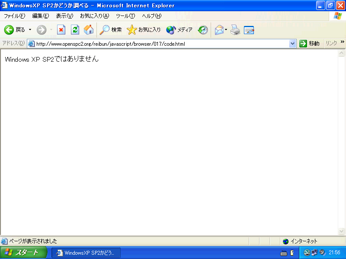Open the ファイル(F) menu
346x259 pixels.
(15, 16)
